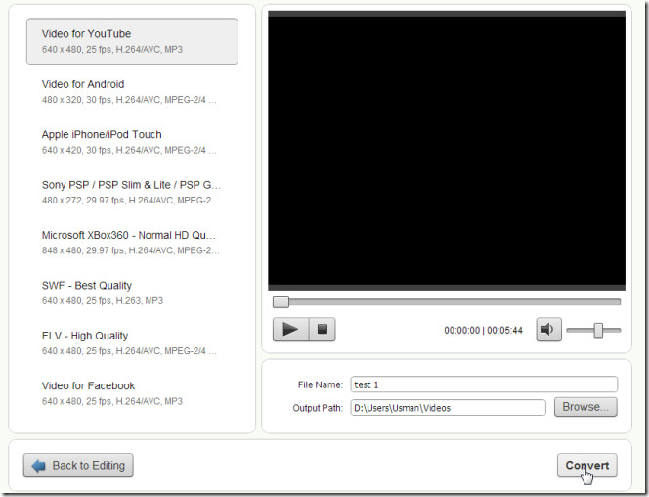Click the Play button
Viewport: 649px width, 497px height.
click(x=290, y=330)
